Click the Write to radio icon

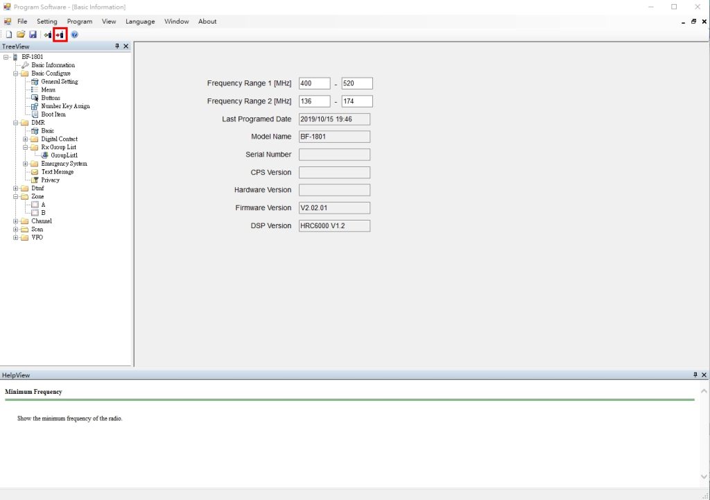(60, 35)
